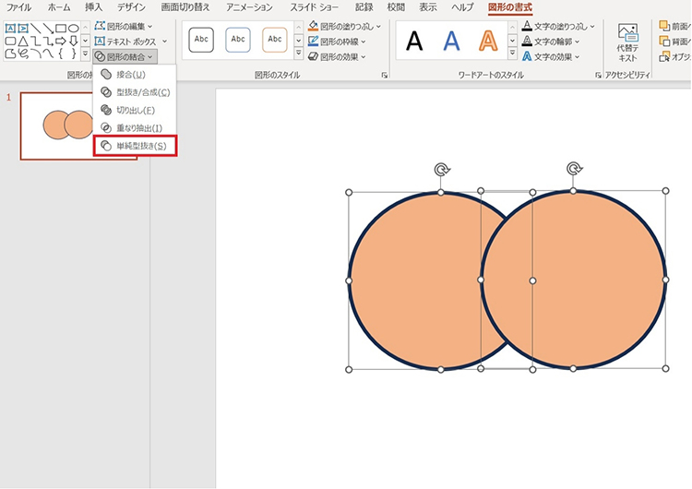Click the 型抜き/合成 combine icon
The width and height of the screenshot is (692, 489).
[106, 92]
